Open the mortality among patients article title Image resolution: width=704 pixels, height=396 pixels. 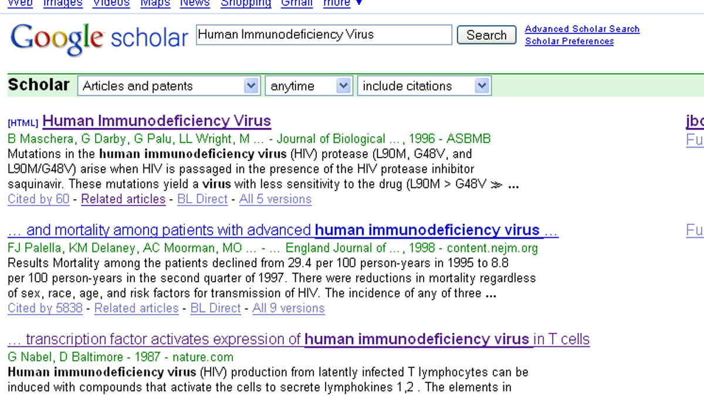[x=283, y=230]
